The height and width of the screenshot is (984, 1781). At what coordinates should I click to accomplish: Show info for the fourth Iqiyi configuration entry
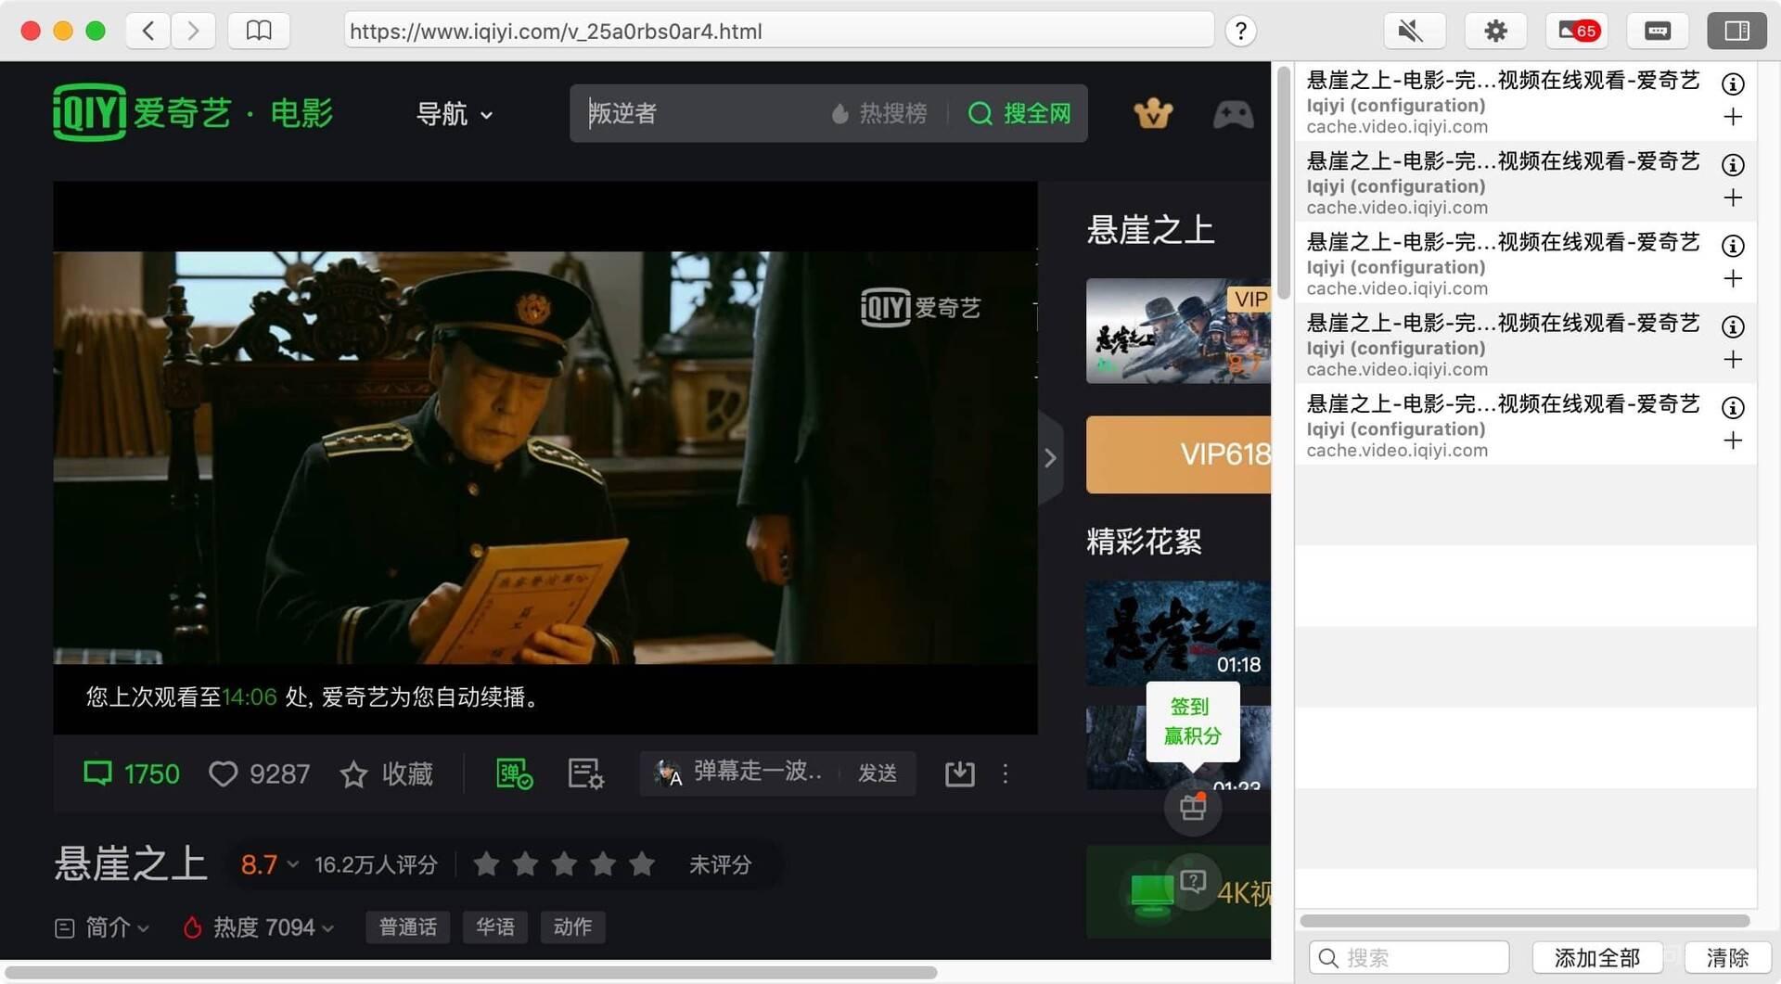1732,326
